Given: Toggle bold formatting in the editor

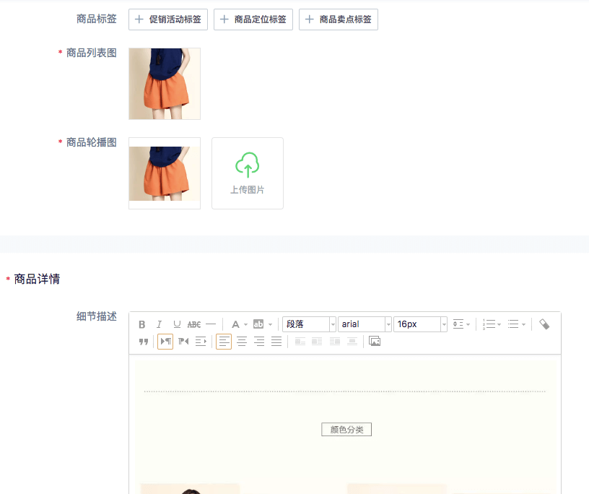Looking at the screenshot, I should (x=142, y=324).
